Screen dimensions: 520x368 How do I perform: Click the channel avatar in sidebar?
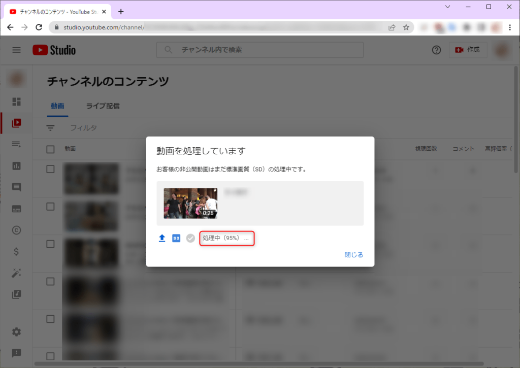(17, 80)
